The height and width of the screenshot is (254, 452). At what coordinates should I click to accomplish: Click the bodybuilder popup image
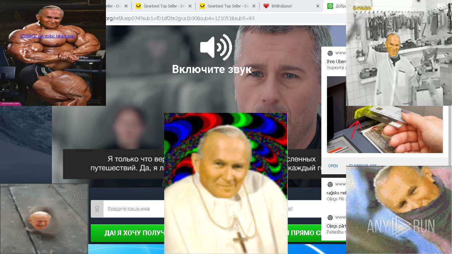click(53, 53)
